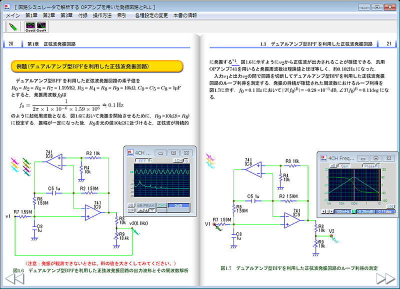Viewport: 400px width, 289px height.
Task: Open the 各種設定の変更 menu
Action: click(x=151, y=15)
